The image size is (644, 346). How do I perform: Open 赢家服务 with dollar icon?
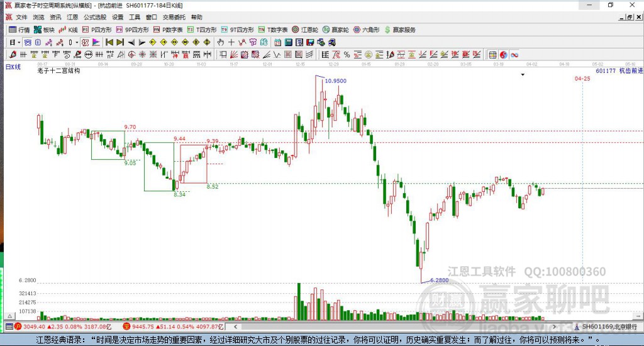(400, 30)
